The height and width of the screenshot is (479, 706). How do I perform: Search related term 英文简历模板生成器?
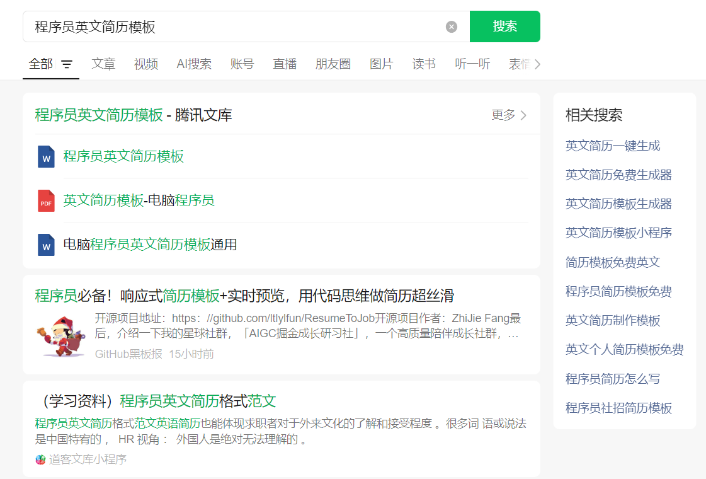click(x=618, y=204)
